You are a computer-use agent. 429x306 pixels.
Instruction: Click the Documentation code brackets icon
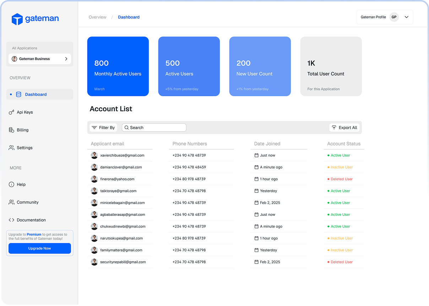11,220
